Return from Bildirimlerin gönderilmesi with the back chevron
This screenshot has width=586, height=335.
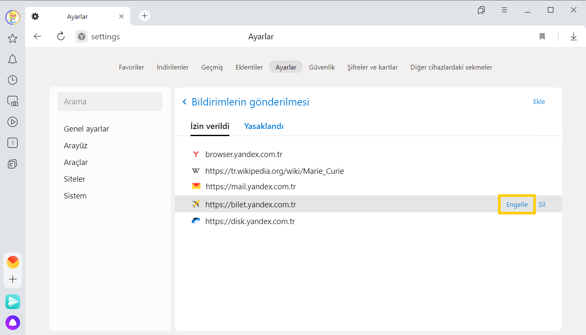[185, 102]
